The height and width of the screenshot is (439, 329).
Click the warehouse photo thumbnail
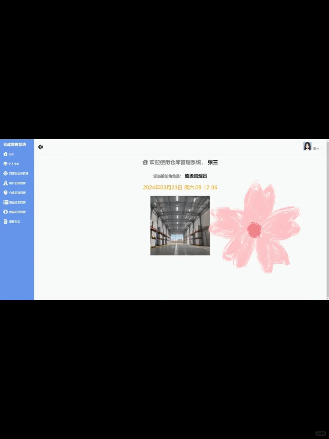tap(180, 225)
